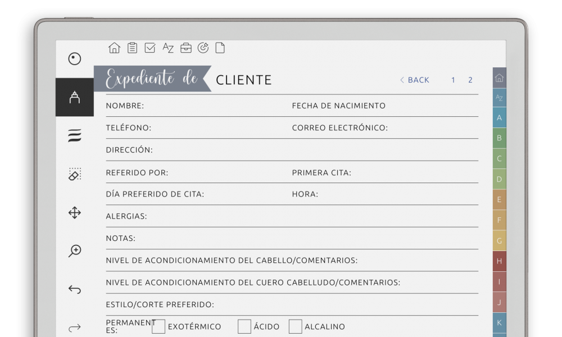
Task: Select the pen tool in sidebar
Action: (x=75, y=97)
